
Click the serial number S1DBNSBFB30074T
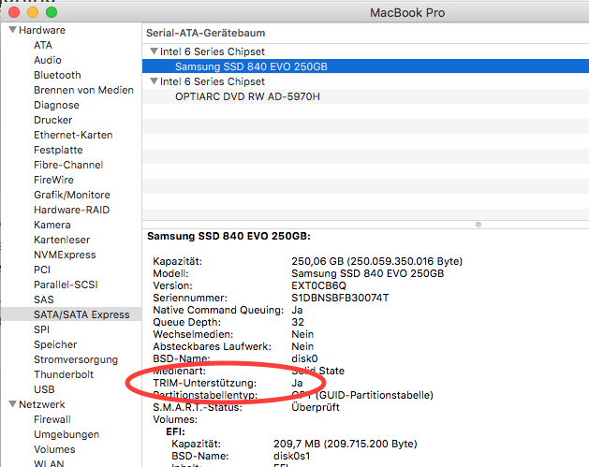[x=340, y=298]
